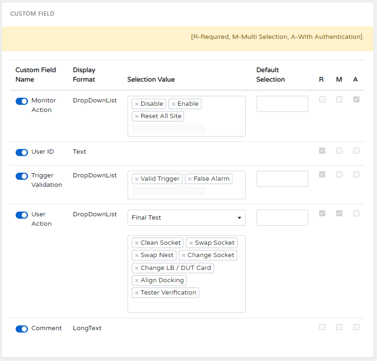Uncheck Multi Selection for User Action
Viewport: 377px width, 361px height.
click(339, 213)
